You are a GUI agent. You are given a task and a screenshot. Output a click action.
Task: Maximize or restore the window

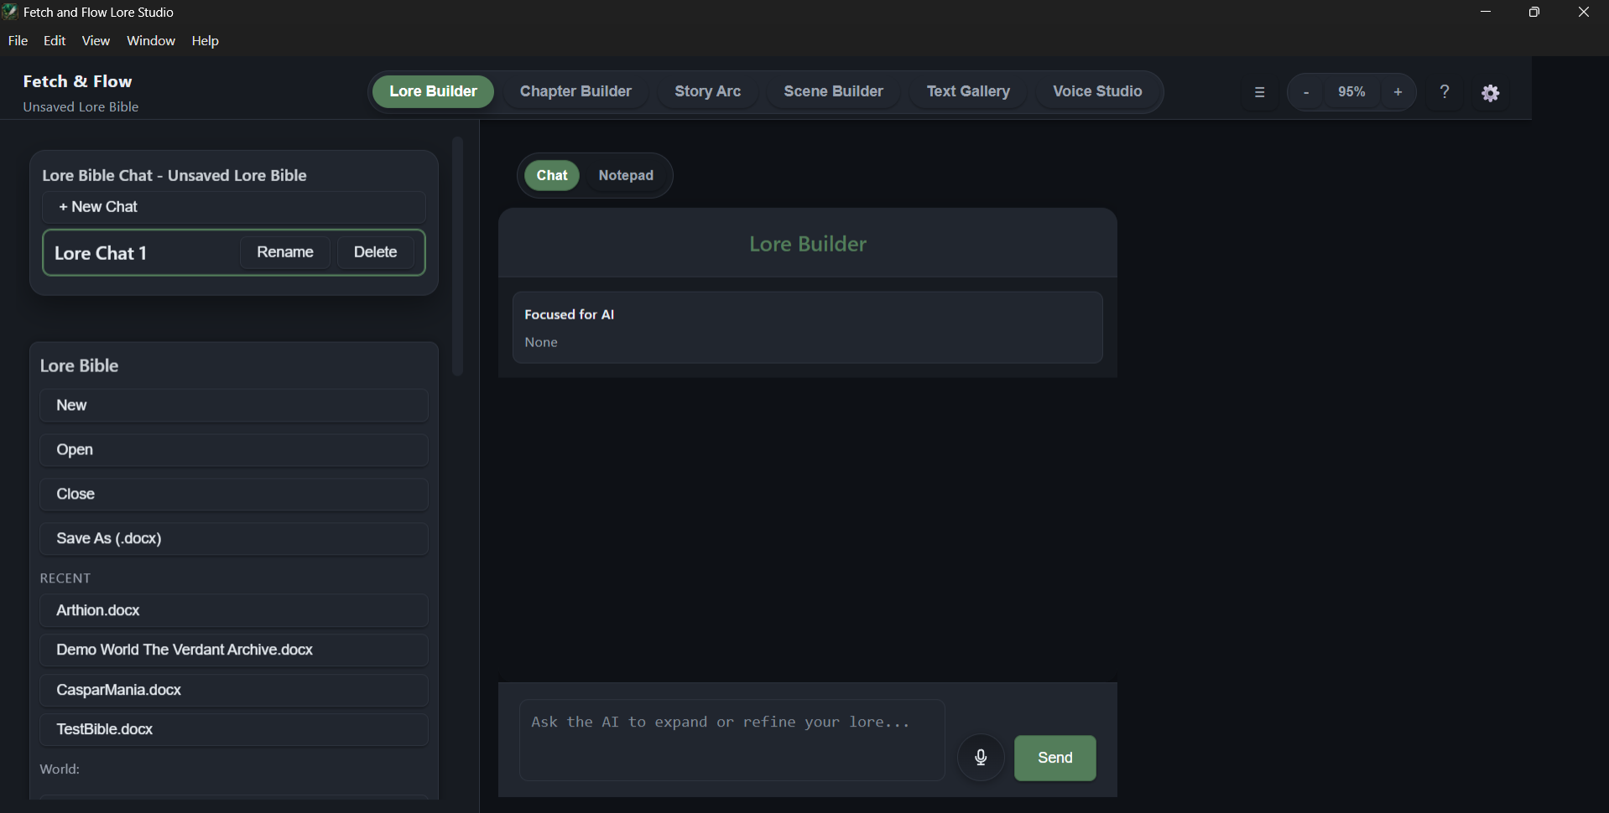tap(1534, 12)
